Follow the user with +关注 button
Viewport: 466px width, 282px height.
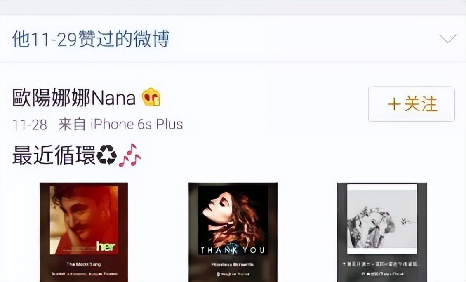point(411,104)
